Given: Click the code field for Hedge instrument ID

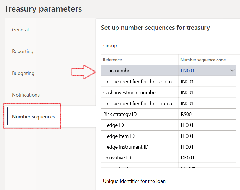Looking at the screenshot, I should pyautogui.click(x=207, y=147).
